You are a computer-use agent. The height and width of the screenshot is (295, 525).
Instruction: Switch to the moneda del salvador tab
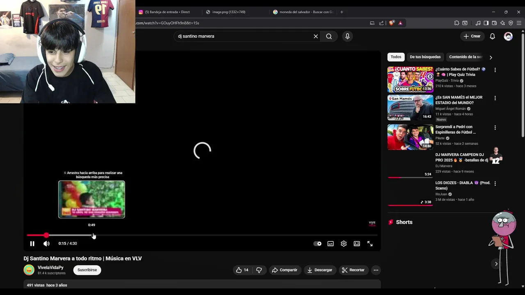coord(304,12)
